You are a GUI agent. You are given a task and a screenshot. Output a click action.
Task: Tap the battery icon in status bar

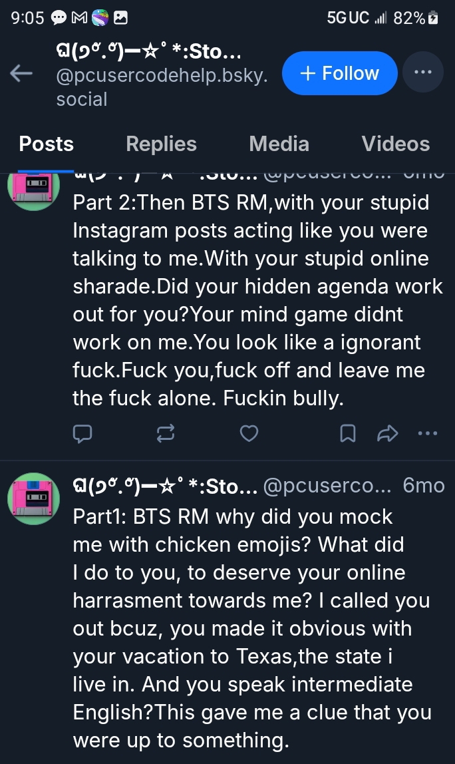(x=434, y=18)
